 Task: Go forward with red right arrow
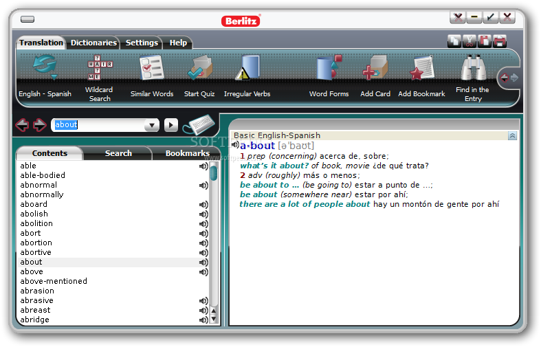pos(40,125)
